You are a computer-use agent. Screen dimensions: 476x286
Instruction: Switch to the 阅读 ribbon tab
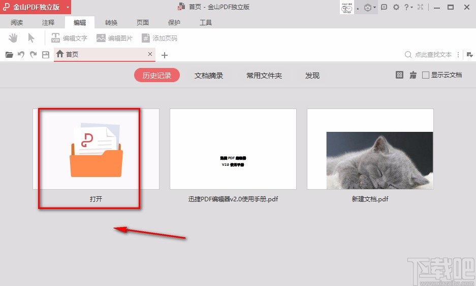click(17, 22)
